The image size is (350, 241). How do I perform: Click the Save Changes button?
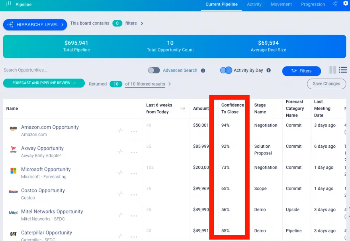[326, 84]
